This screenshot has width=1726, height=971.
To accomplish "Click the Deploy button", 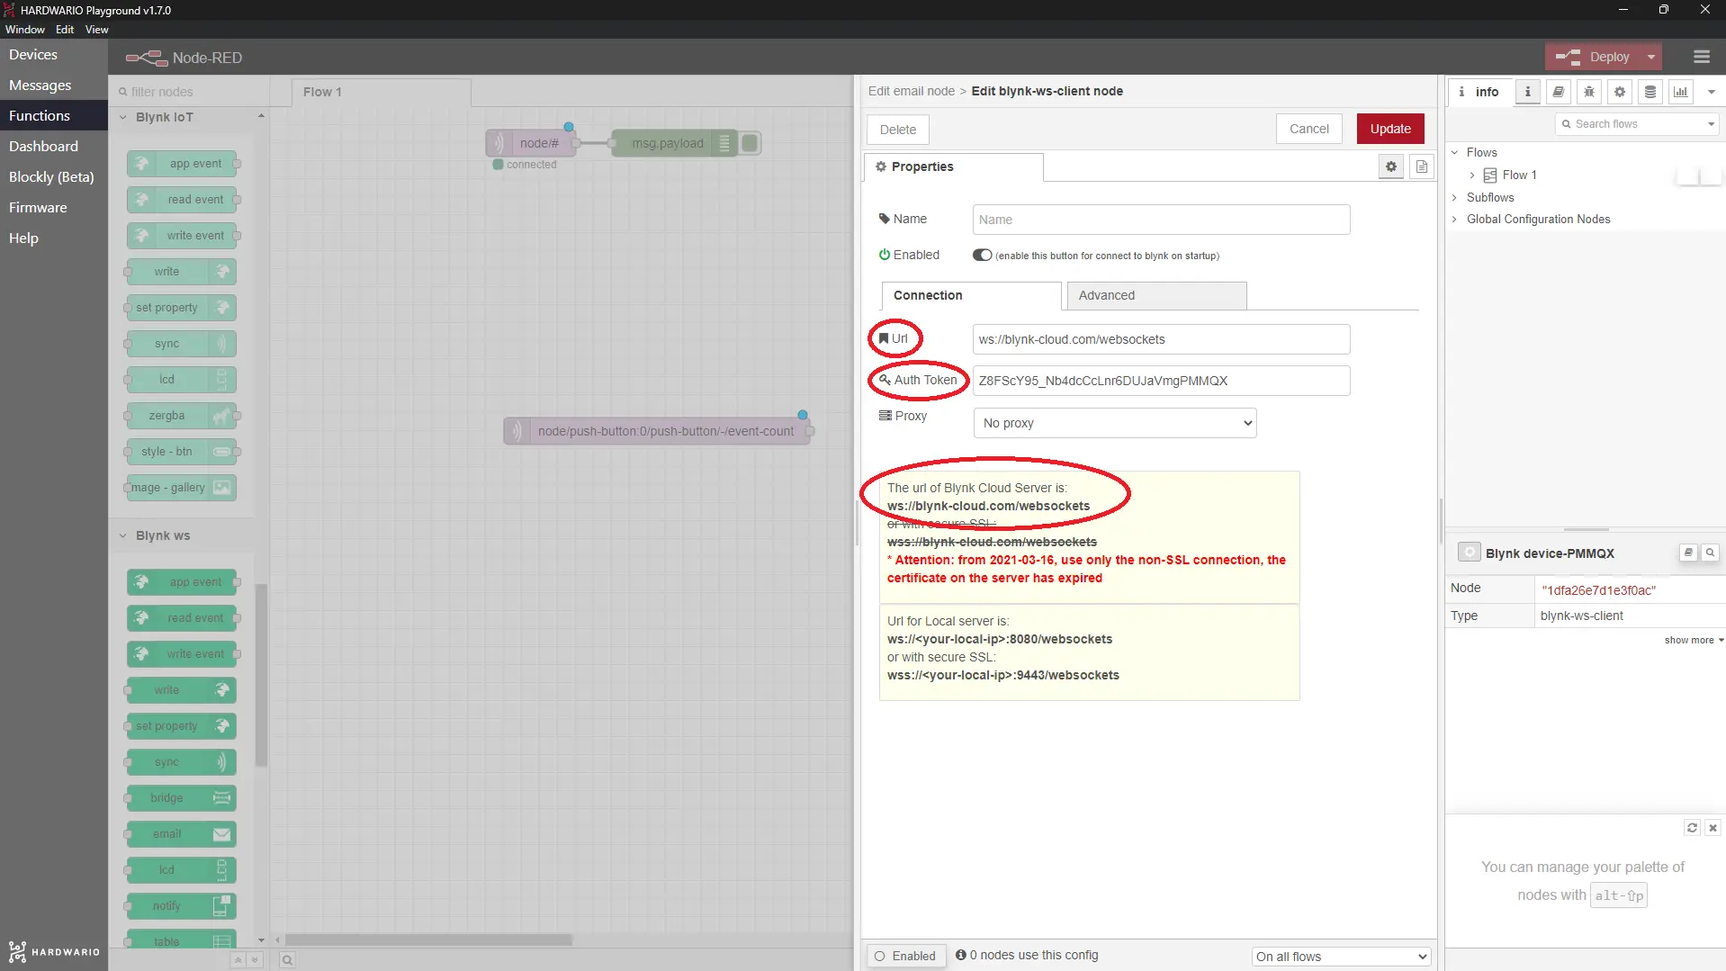I will coord(1593,57).
